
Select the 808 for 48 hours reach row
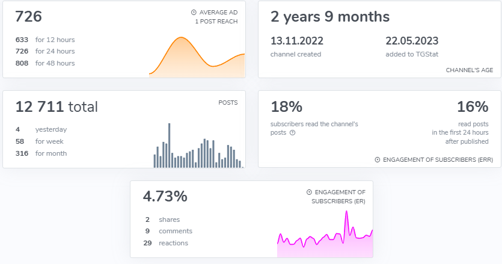click(x=46, y=63)
